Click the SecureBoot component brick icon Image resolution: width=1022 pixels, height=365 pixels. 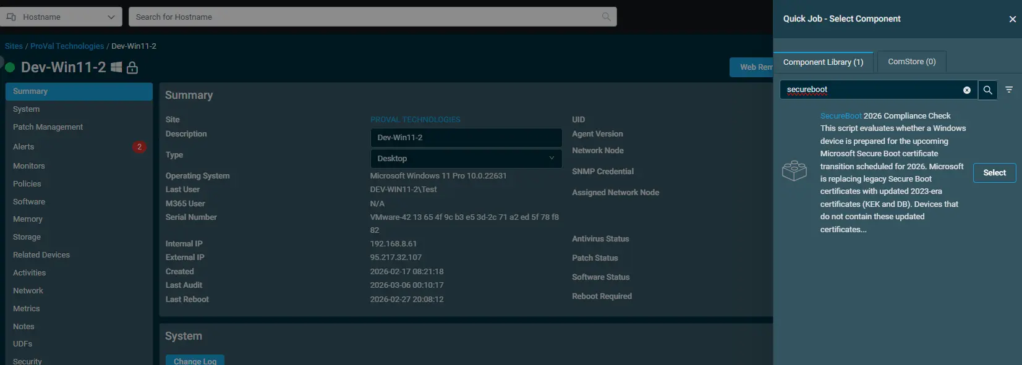coord(794,171)
